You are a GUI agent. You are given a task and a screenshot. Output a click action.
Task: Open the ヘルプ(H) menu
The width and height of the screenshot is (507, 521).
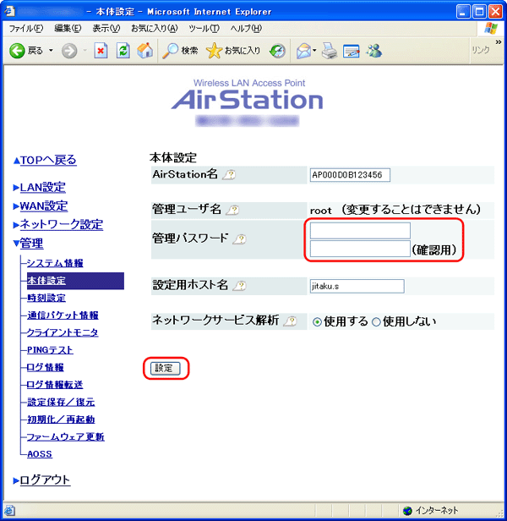(246, 29)
